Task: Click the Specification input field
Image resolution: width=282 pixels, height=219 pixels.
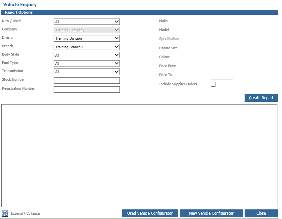Action: pos(244,40)
